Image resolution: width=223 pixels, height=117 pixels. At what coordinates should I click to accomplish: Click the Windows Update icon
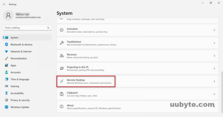(6, 107)
